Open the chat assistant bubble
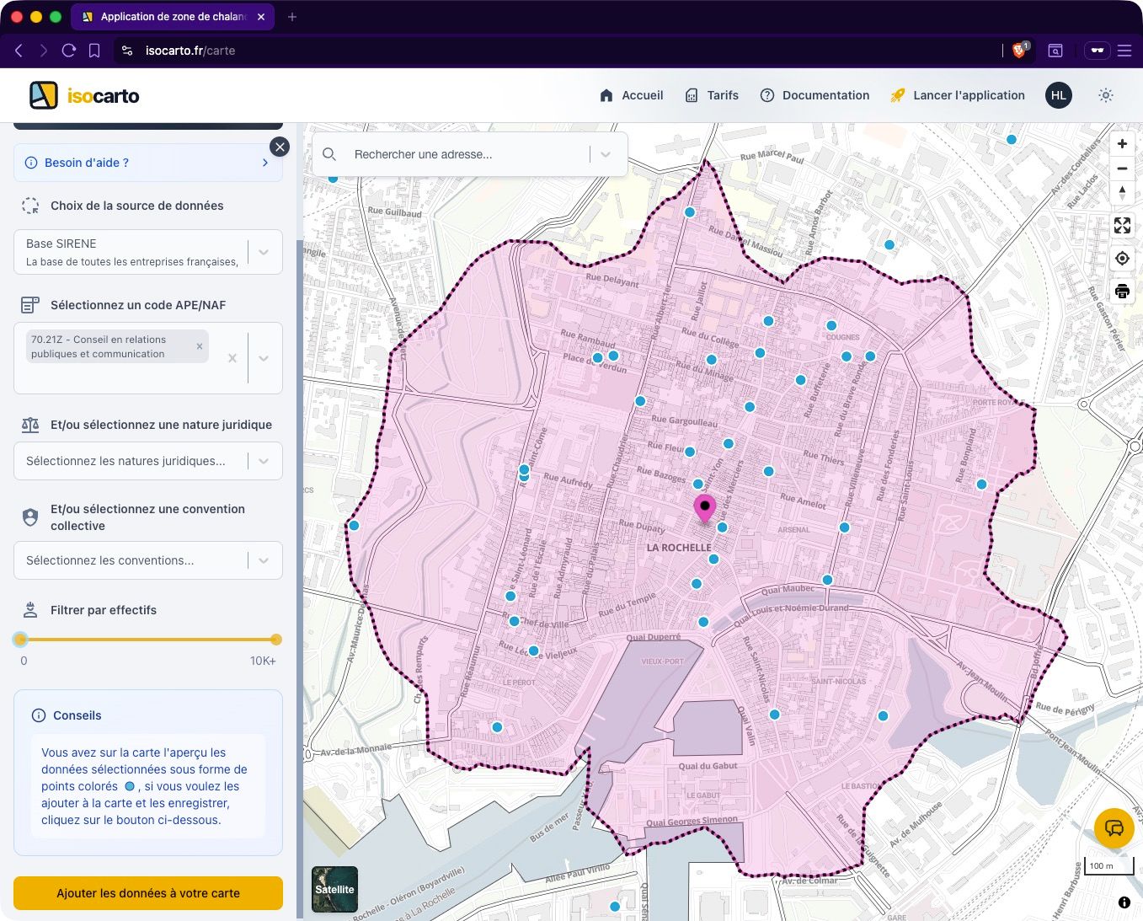 [x=1114, y=828]
